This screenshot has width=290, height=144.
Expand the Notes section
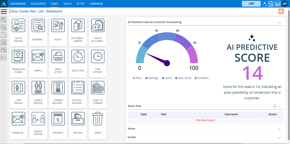279,129
